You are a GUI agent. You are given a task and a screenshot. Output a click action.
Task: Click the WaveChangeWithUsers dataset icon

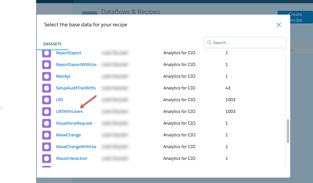click(47, 147)
